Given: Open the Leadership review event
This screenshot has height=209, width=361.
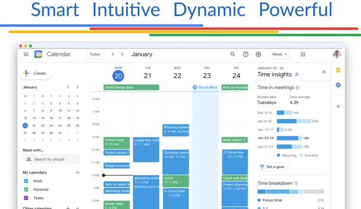Looking at the screenshot, I should pos(146,149).
